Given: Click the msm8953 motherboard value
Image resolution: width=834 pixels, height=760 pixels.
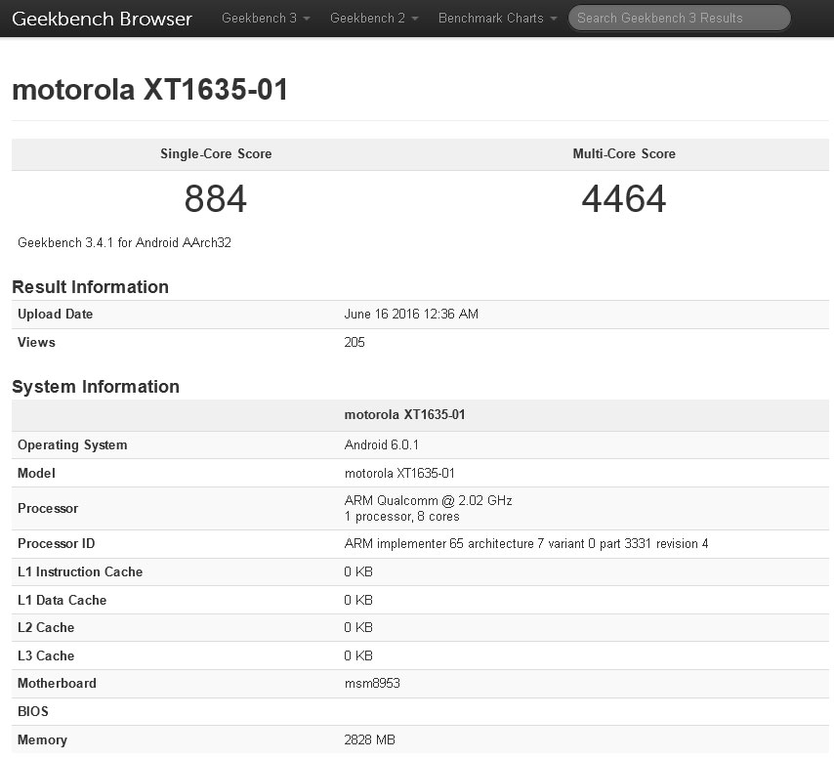Looking at the screenshot, I should (372, 684).
